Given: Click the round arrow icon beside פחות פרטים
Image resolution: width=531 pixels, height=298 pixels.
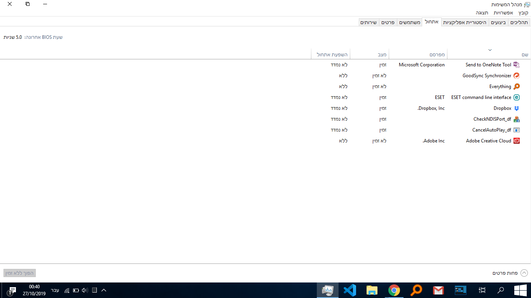Looking at the screenshot, I should [524, 273].
